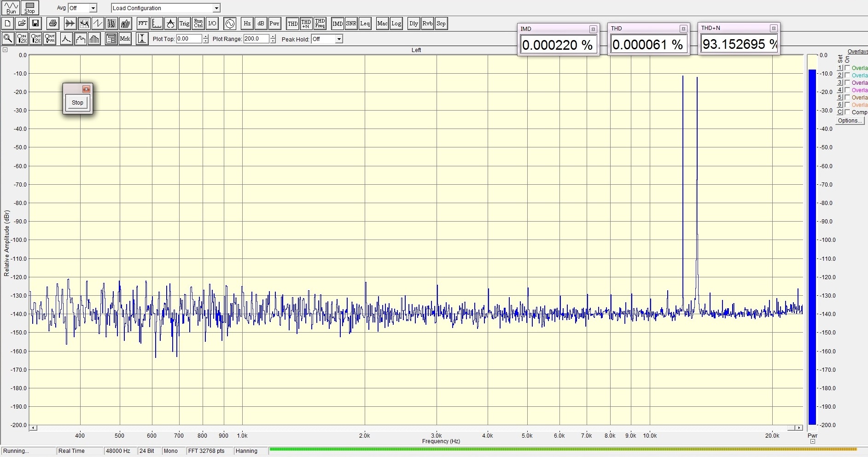868x457 pixels.
Task: Open the time series view
Action: click(x=70, y=23)
